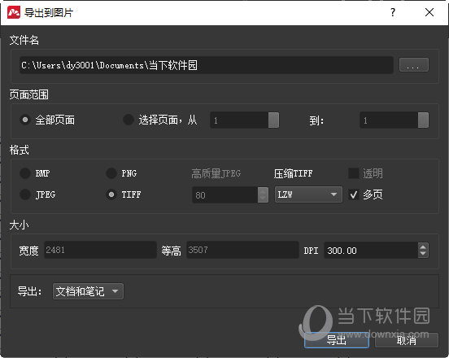
Task: Click the DPI value field 300.00
Action: 371,251
